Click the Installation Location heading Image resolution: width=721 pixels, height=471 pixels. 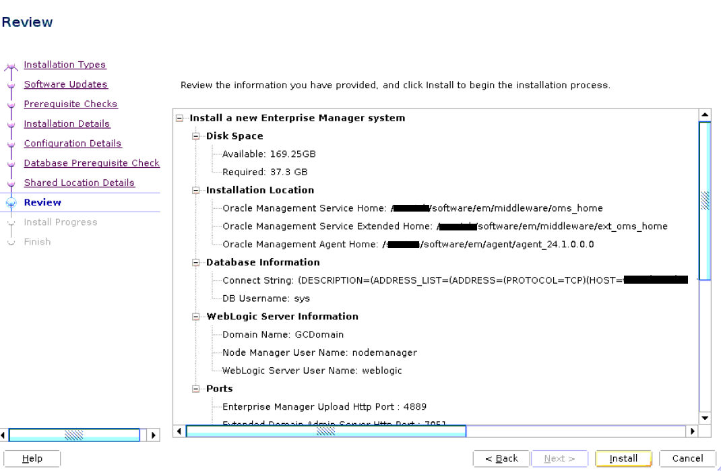[x=260, y=191]
